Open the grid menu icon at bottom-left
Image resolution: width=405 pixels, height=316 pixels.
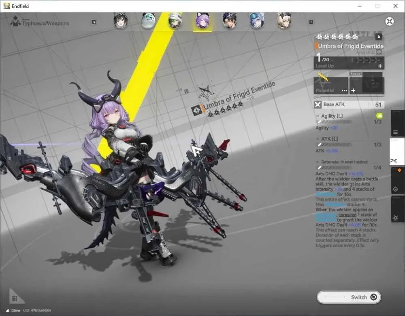pos(15,299)
